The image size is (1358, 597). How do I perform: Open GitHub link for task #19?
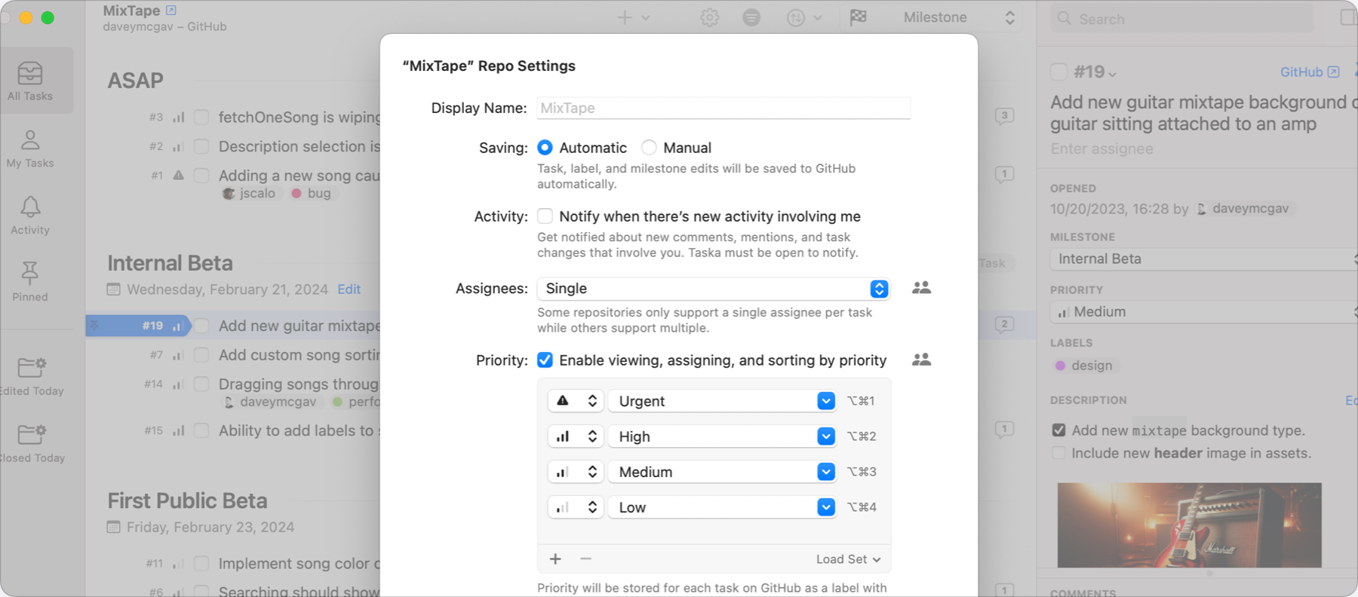point(1310,72)
